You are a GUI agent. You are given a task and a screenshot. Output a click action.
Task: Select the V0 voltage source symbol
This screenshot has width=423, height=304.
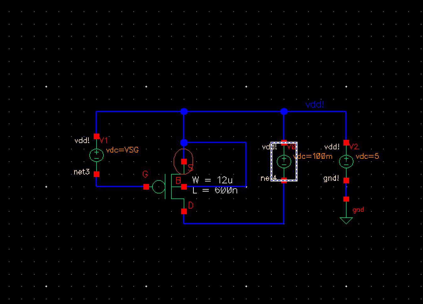(x=284, y=161)
